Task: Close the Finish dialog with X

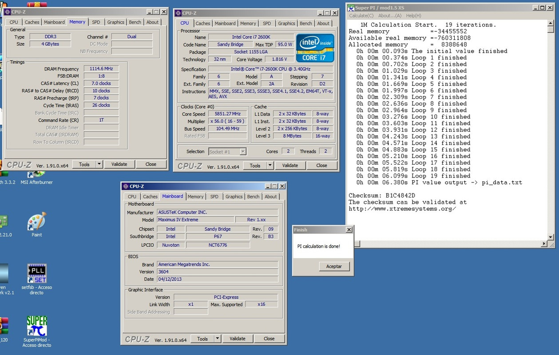Action: coord(349,230)
